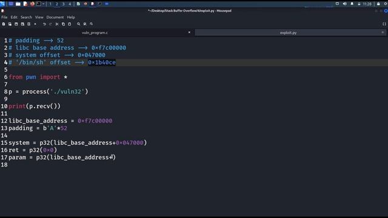Place cursor in 'param = p32(' on line 17
The image size is (388, 218).
(29, 157)
